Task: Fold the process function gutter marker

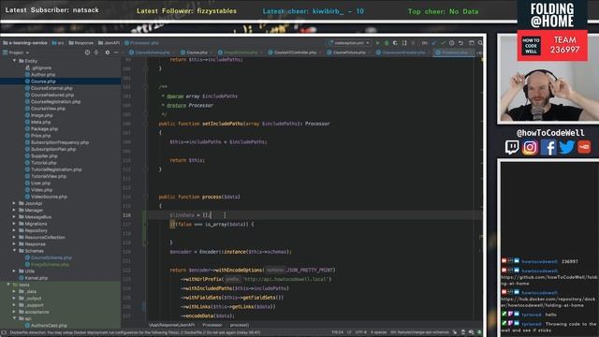Action: tap(146, 197)
